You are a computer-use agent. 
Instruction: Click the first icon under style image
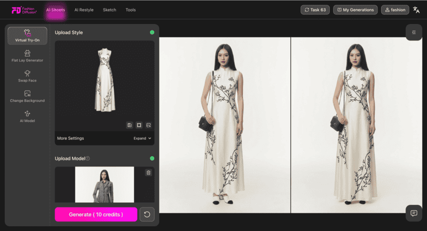129,125
